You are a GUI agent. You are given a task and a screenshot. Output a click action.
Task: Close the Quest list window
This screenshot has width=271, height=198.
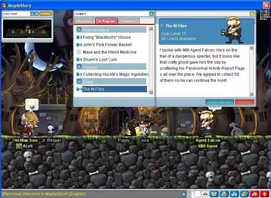coord(151,14)
